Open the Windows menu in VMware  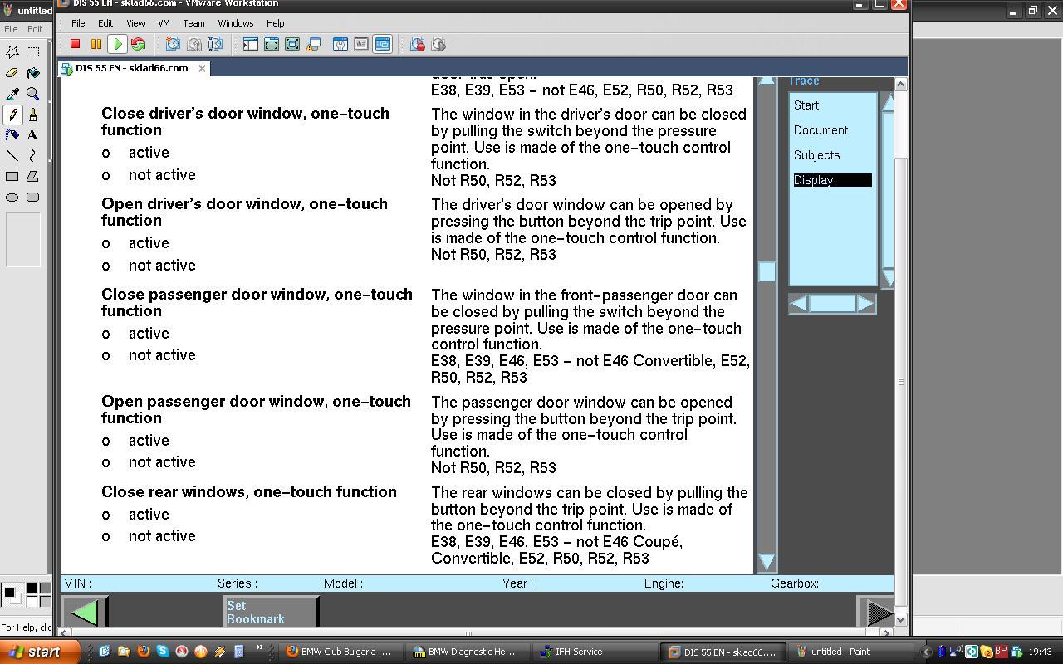[x=236, y=23]
